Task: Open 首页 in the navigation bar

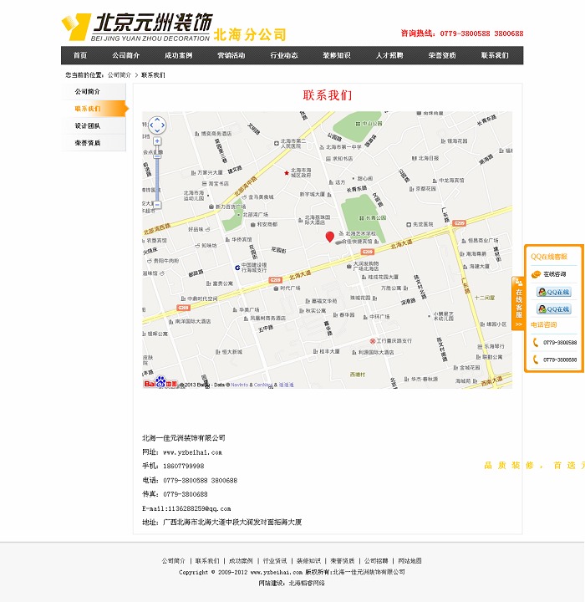Action: click(x=80, y=55)
